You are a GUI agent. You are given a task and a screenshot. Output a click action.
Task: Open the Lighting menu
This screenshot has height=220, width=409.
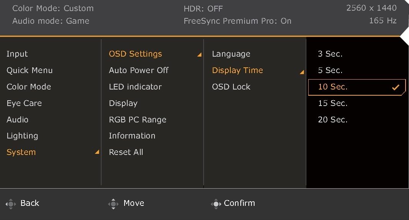(x=23, y=136)
